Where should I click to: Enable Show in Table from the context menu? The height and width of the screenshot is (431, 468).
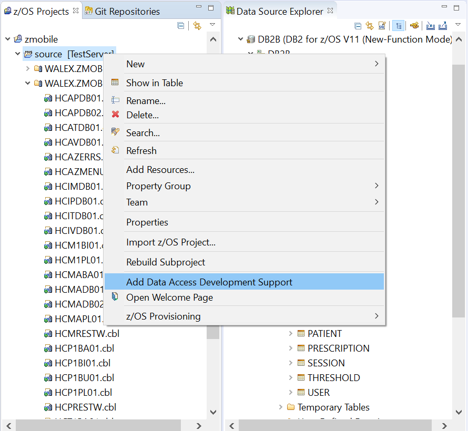click(155, 83)
